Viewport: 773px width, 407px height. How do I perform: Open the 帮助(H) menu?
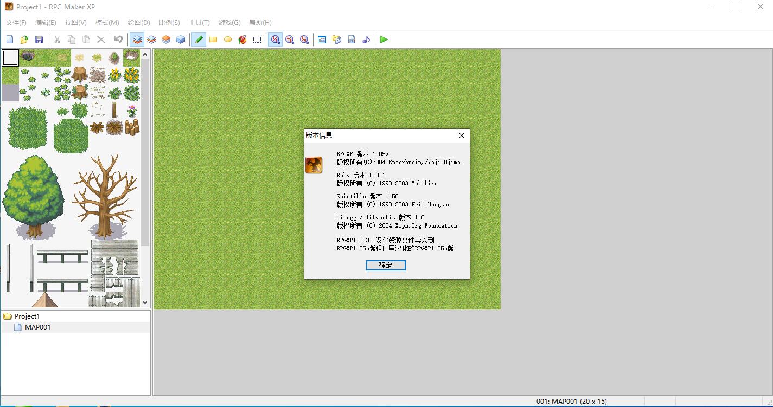(x=260, y=23)
